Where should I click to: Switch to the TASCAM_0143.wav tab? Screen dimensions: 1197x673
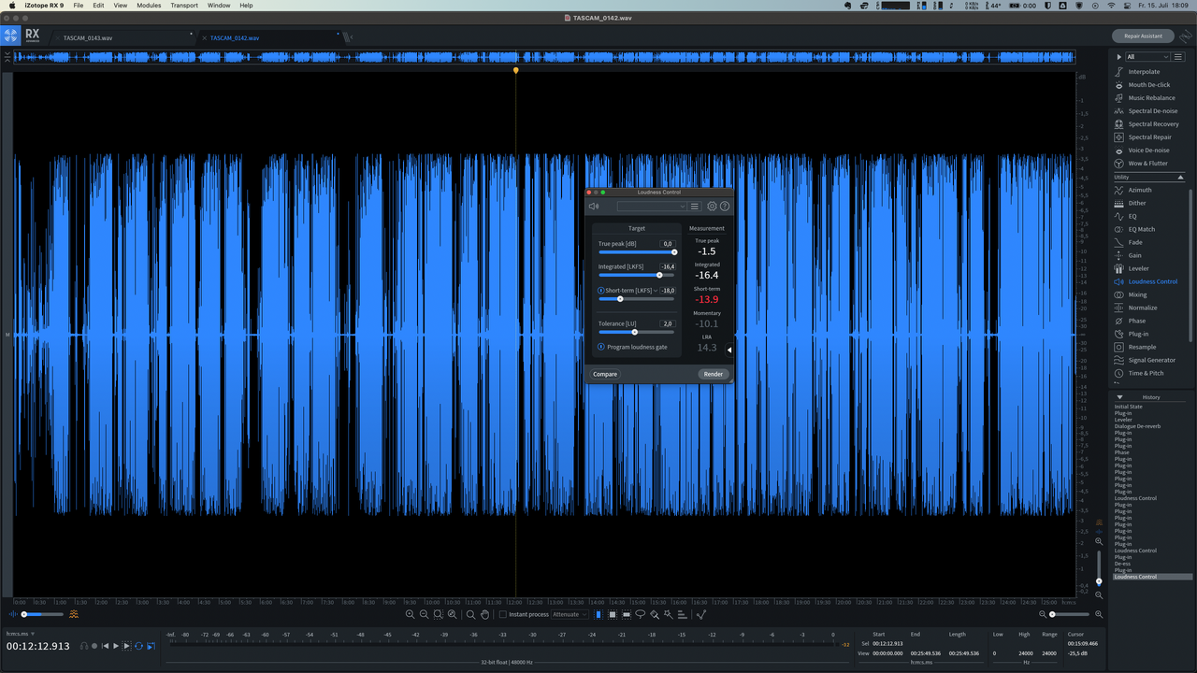[x=88, y=38]
